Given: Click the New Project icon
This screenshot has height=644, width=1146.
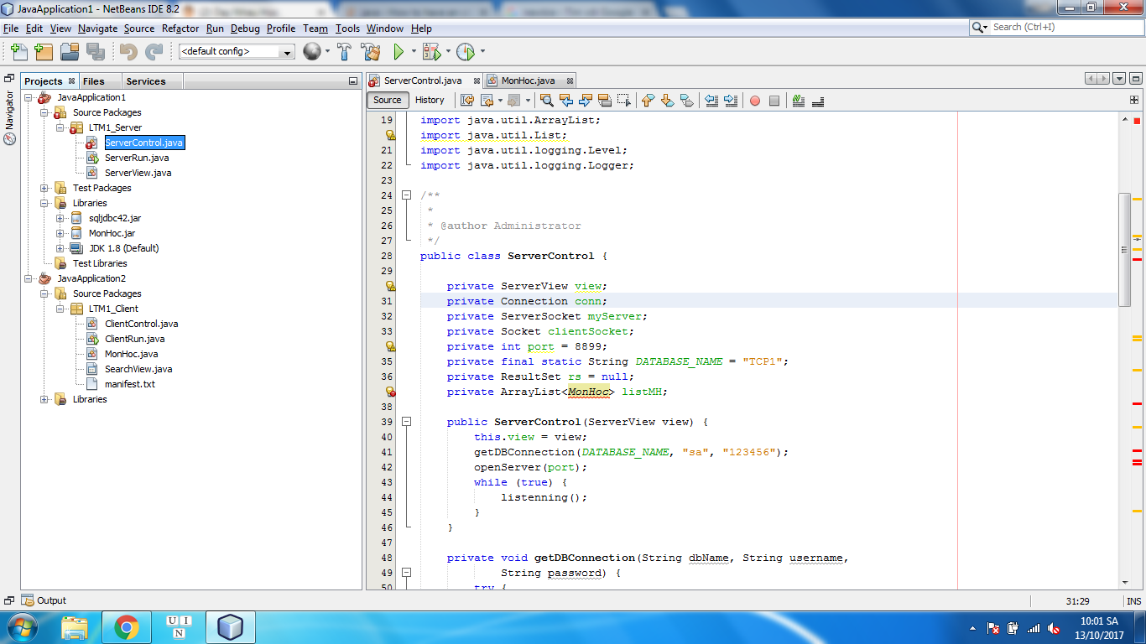Looking at the screenshot, I should 44,52.
